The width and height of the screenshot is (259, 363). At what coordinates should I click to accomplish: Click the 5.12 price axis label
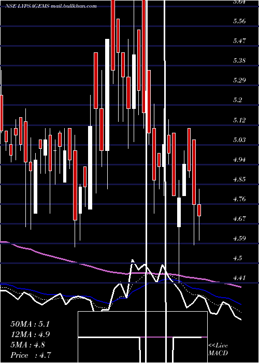(x=239, y=120)
